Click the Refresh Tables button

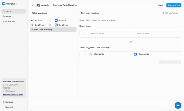[x=170, y=13]
